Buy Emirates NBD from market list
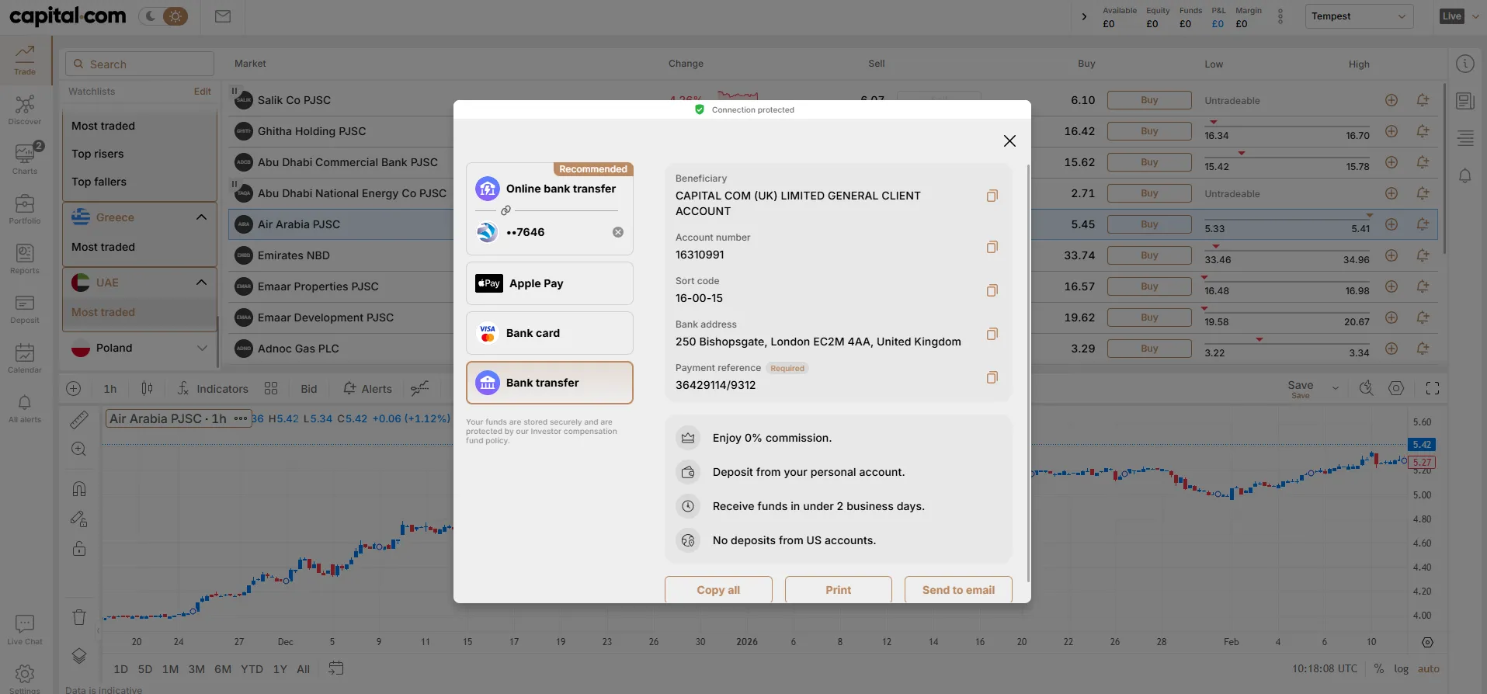1487x694 pixels. [1149, 255]
